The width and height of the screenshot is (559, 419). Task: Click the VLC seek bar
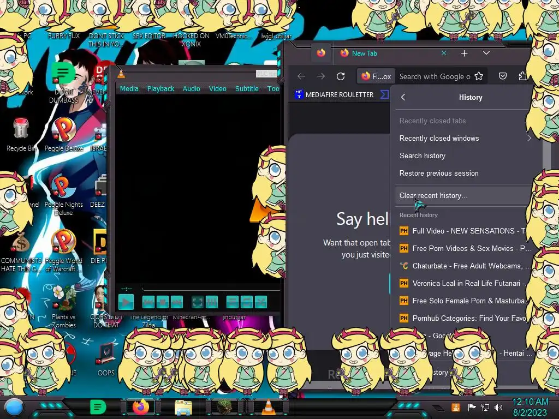[210, 288]
